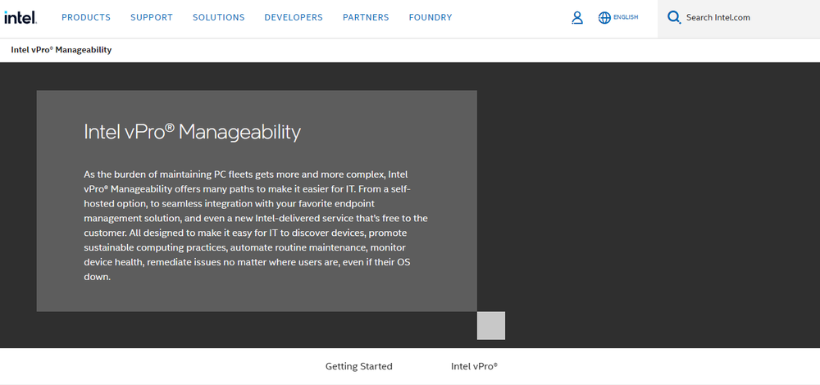
Task: Click the Intel vPro Manageability hero heading
Action: tap(193, 132)
